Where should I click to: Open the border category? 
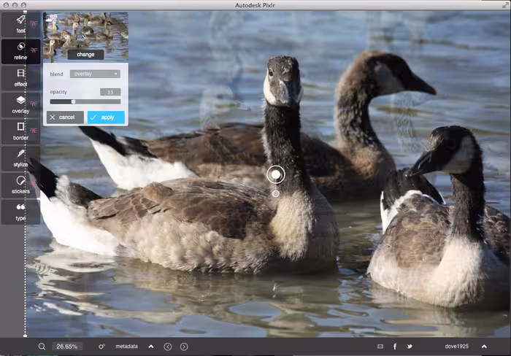tap(20, 131)
